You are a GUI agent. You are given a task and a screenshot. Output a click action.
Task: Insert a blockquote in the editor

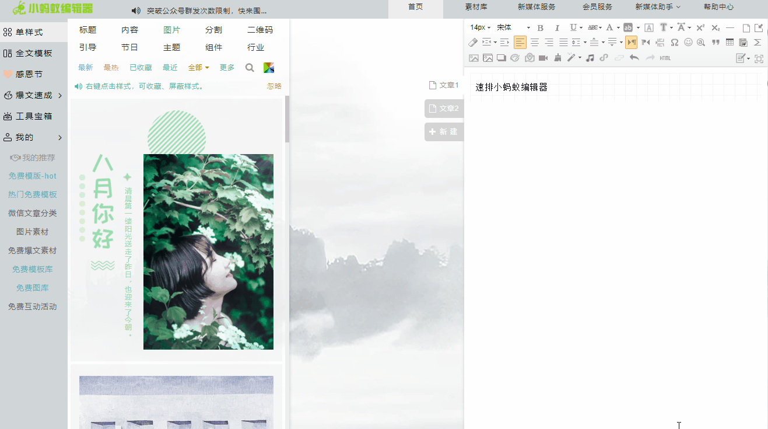[717, 42]
